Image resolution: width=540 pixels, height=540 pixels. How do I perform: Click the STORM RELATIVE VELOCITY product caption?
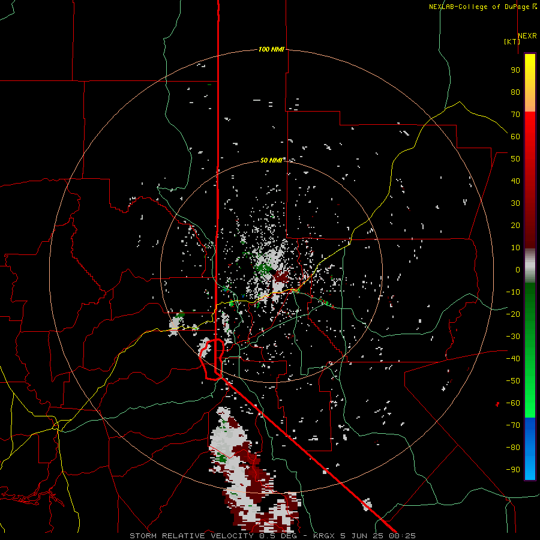[x=191, y=536]
